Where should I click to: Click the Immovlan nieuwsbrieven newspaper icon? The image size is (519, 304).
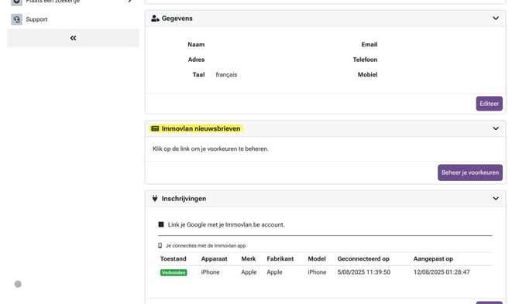click(155, 128)
